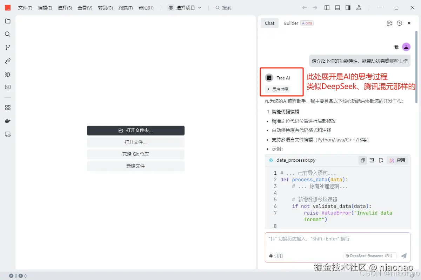This screenshot has height=280, width=421.
Task: Click the Docker whale icon in sidebar
Action: (x=8, y=121)
